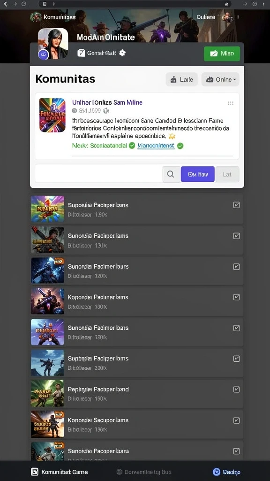The width and height of the screenshot is (270, 481).
Task: Click the bookmark star in address bar
Action: coord(226,4)
